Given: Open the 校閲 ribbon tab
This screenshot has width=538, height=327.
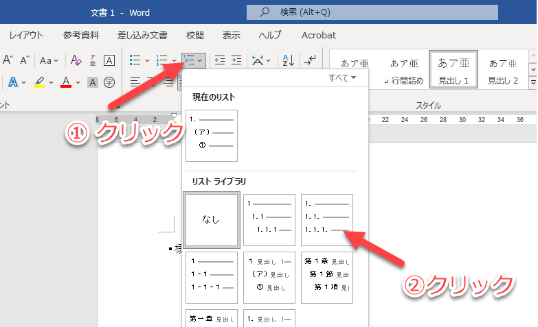Looking at the screenshot, I should coord(195,35).
